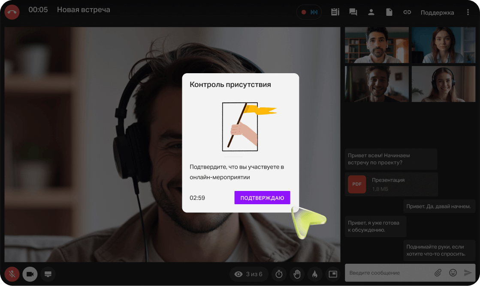
Task: Open the three-dot more options menu
Action: coord(468,12)
